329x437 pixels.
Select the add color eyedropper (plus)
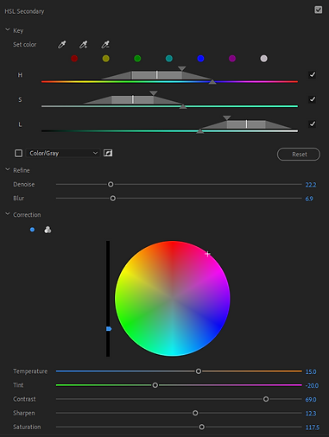tap(84, 45)
